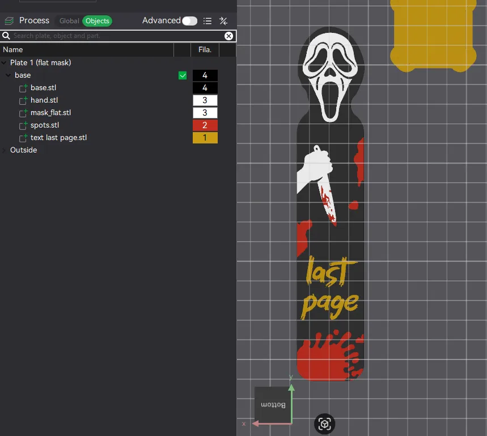Click the compare presets icon
The image size is (487, 436).
pos(223,21)
